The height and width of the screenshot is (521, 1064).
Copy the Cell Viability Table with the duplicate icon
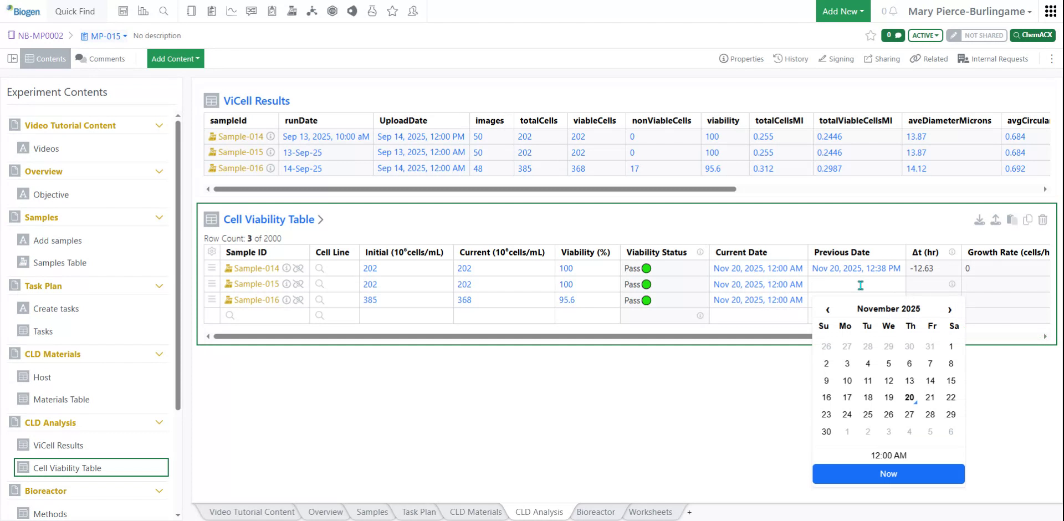(x=1027, y=219)
